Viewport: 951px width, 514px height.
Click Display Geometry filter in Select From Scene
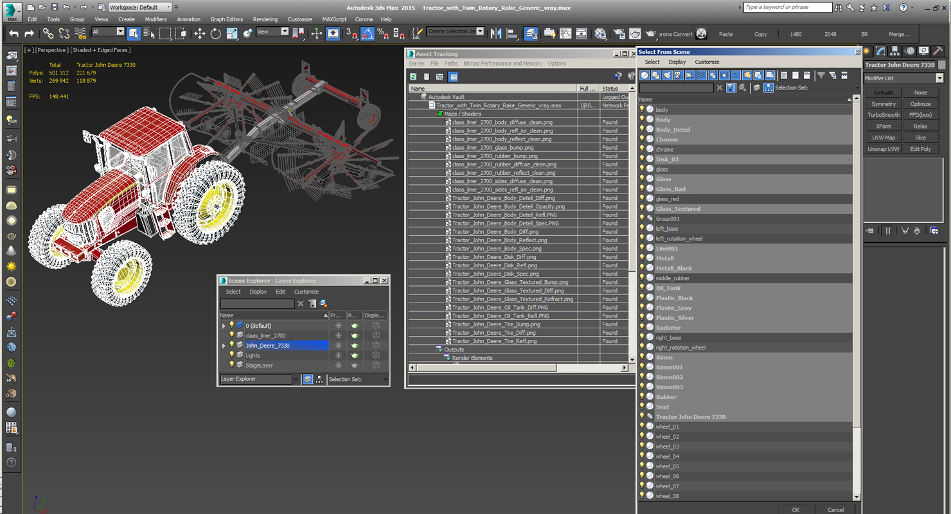click(644, 76)
